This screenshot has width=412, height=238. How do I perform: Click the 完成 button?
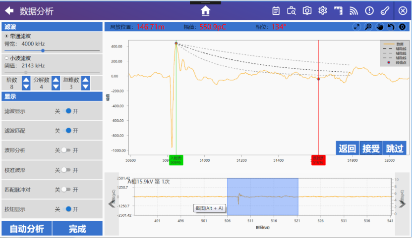pyautogui.click(x=77, y=229)
